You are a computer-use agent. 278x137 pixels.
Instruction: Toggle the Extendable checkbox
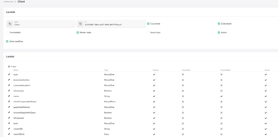[x=219, y=24]
